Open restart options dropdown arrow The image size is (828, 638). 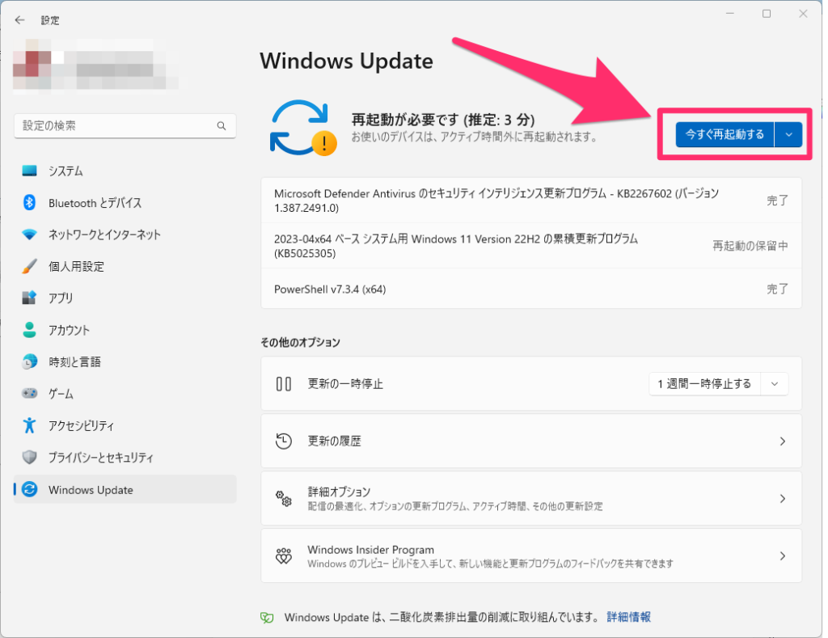[789, 135]
